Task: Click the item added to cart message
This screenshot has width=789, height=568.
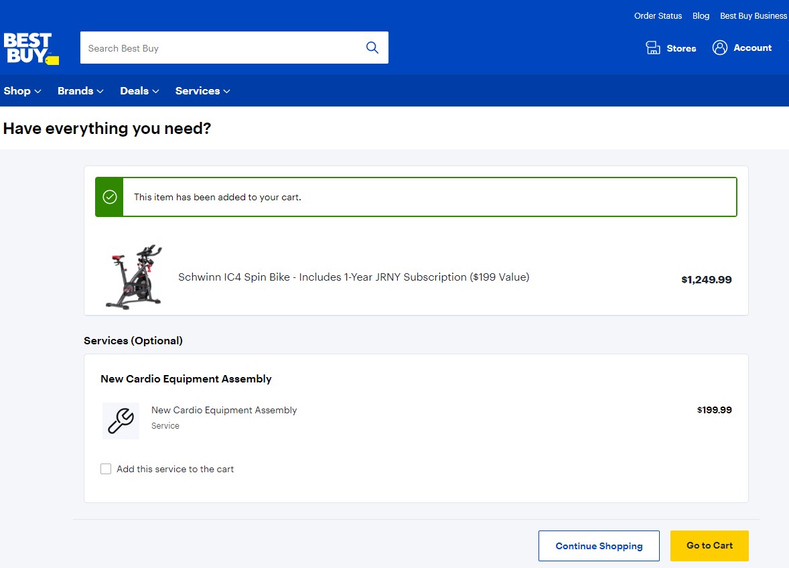Action: [218, 197]
